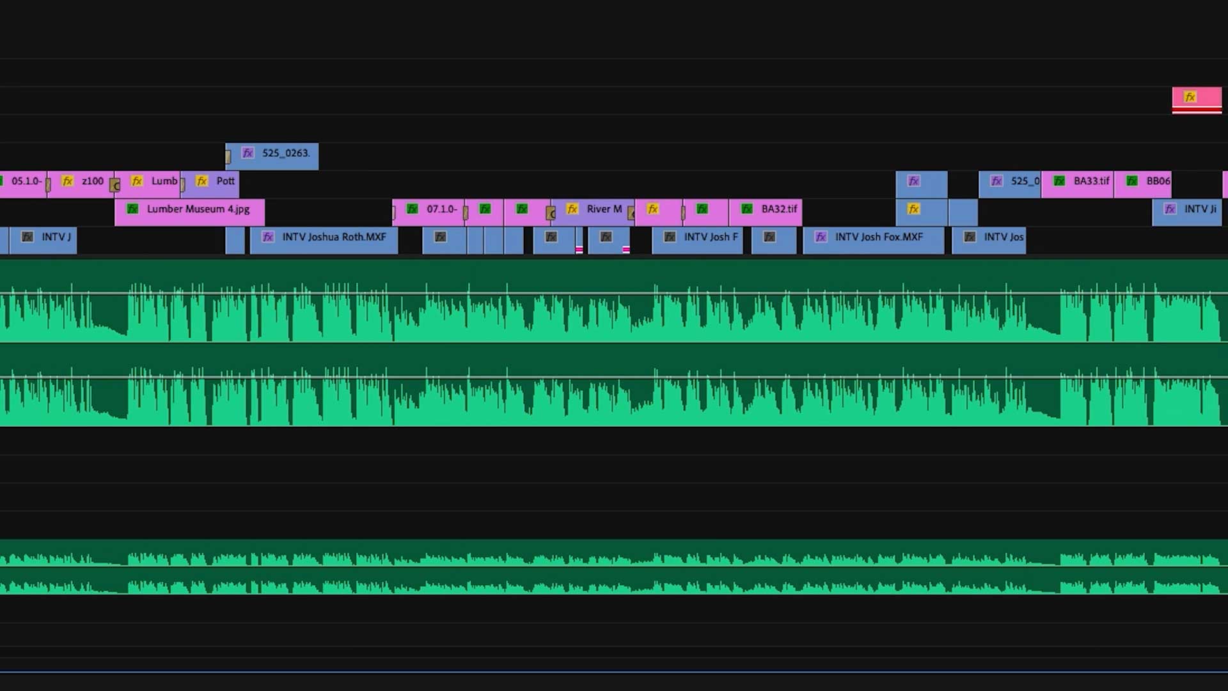The image size is (1228, 691).
Task: Click the green fx badge on the BB06 clip
Action: [x=1132, y=181]
